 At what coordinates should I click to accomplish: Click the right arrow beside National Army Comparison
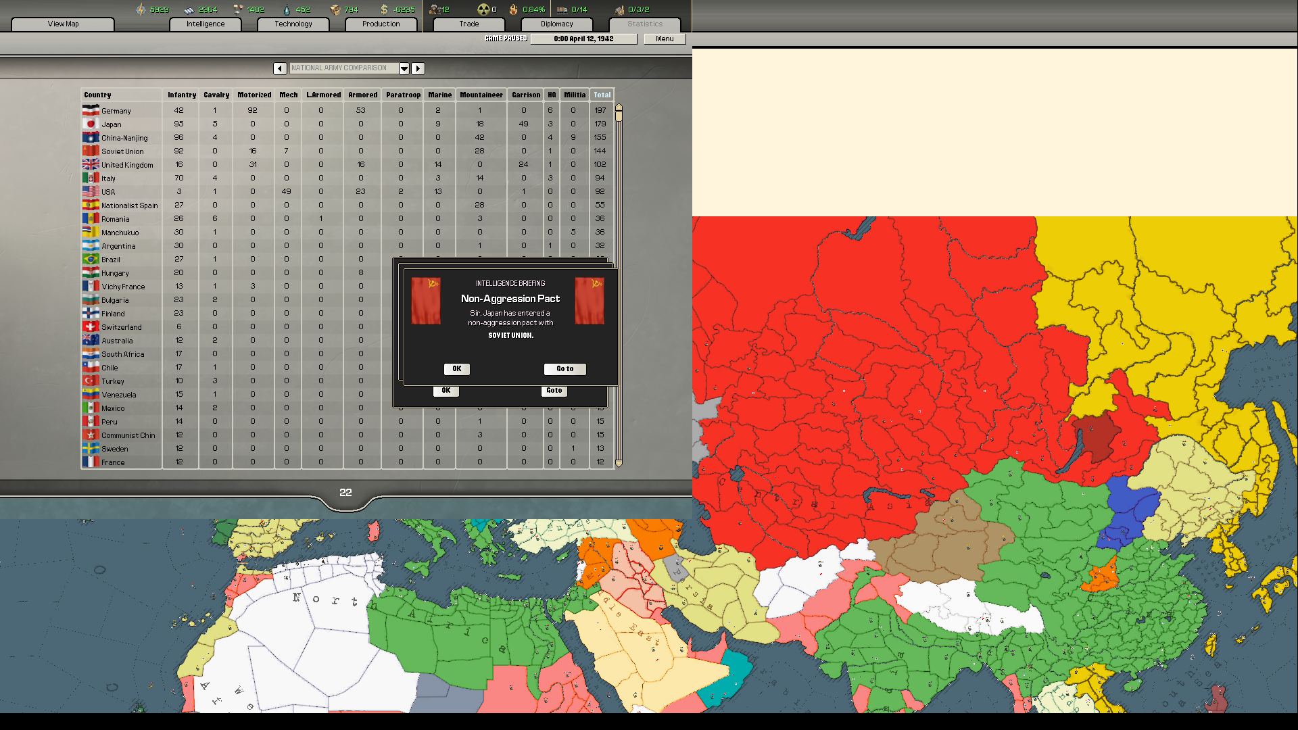418,68
